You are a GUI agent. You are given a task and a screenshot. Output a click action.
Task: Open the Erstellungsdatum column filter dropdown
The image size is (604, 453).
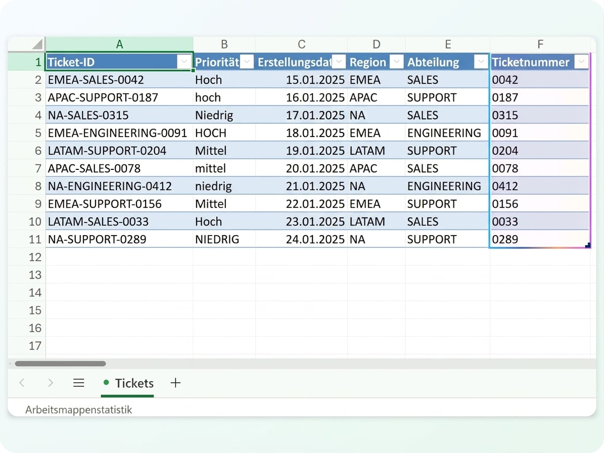(339, 62)
